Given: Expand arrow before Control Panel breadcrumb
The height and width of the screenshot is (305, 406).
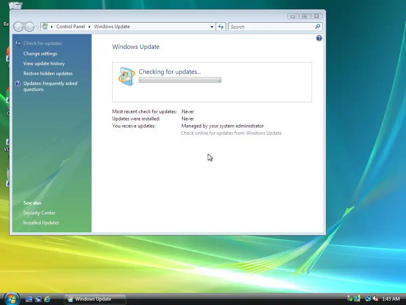Looking at the screenshot, I should click(52, 27).
